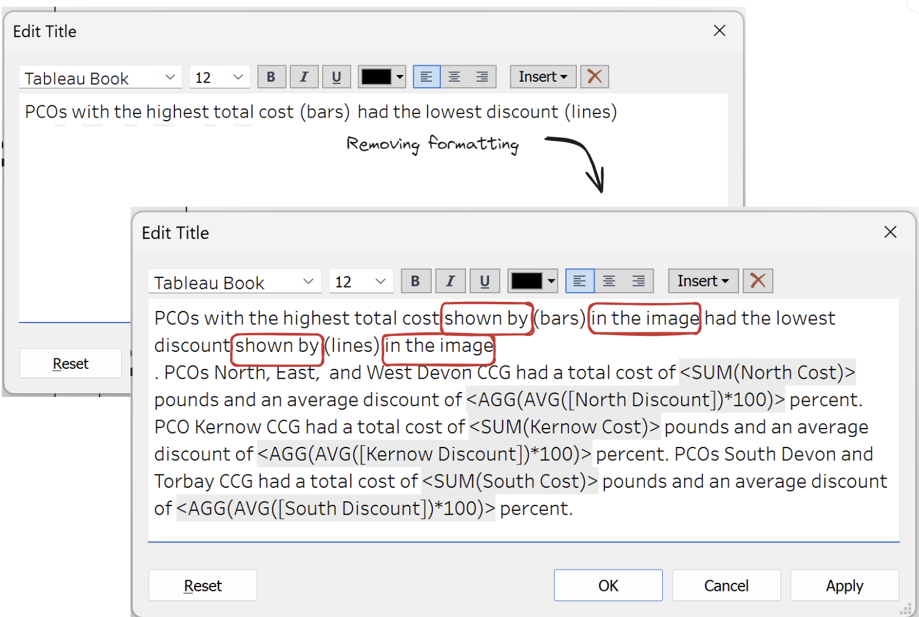Screen dimensions: 919x617
Task: Open font size 12 dropdown in back dialog
Action: (x=220, y=77)
